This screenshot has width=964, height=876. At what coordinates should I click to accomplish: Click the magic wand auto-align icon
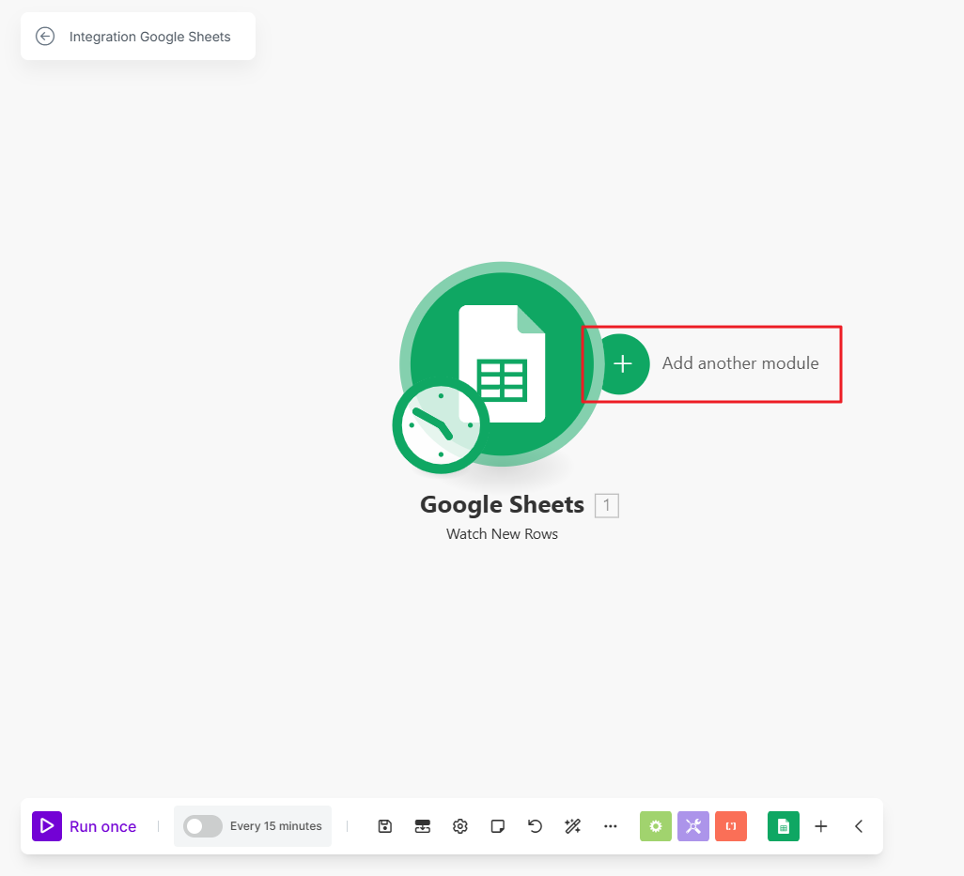pyautogui.click(x=573, y=826)
